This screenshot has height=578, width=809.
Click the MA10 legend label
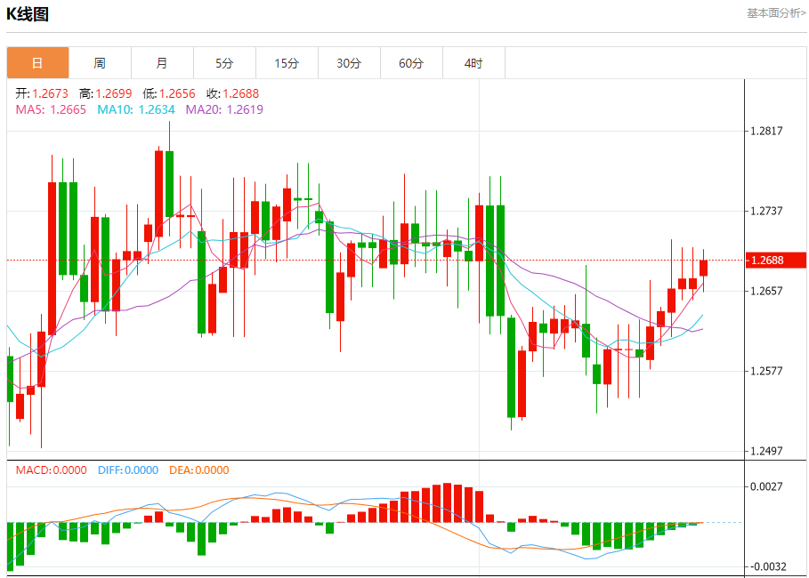click(135, 109)
